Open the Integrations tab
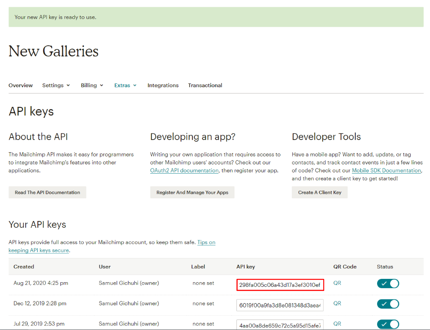430x330 pixels. [x=163, y=85]
